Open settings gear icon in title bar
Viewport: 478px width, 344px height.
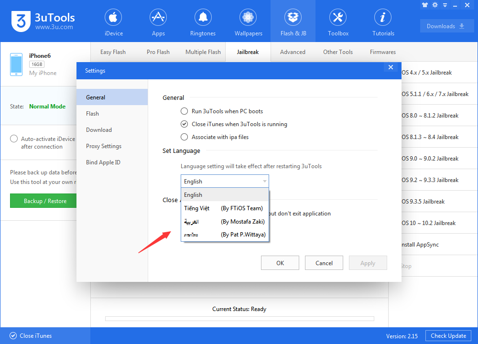(435, 5)
